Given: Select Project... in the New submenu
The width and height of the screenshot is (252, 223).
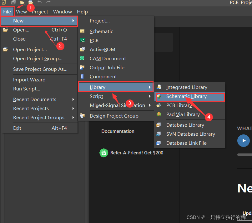Looking at the screenshot, I should tap(116, 21).
